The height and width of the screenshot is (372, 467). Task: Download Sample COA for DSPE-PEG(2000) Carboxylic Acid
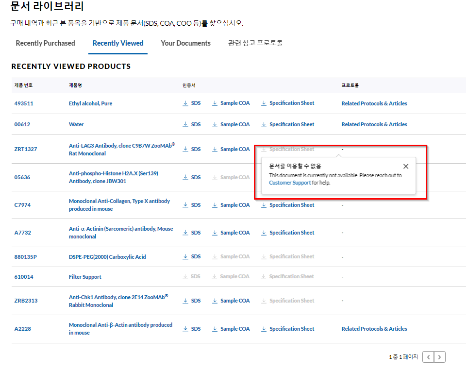231,256
